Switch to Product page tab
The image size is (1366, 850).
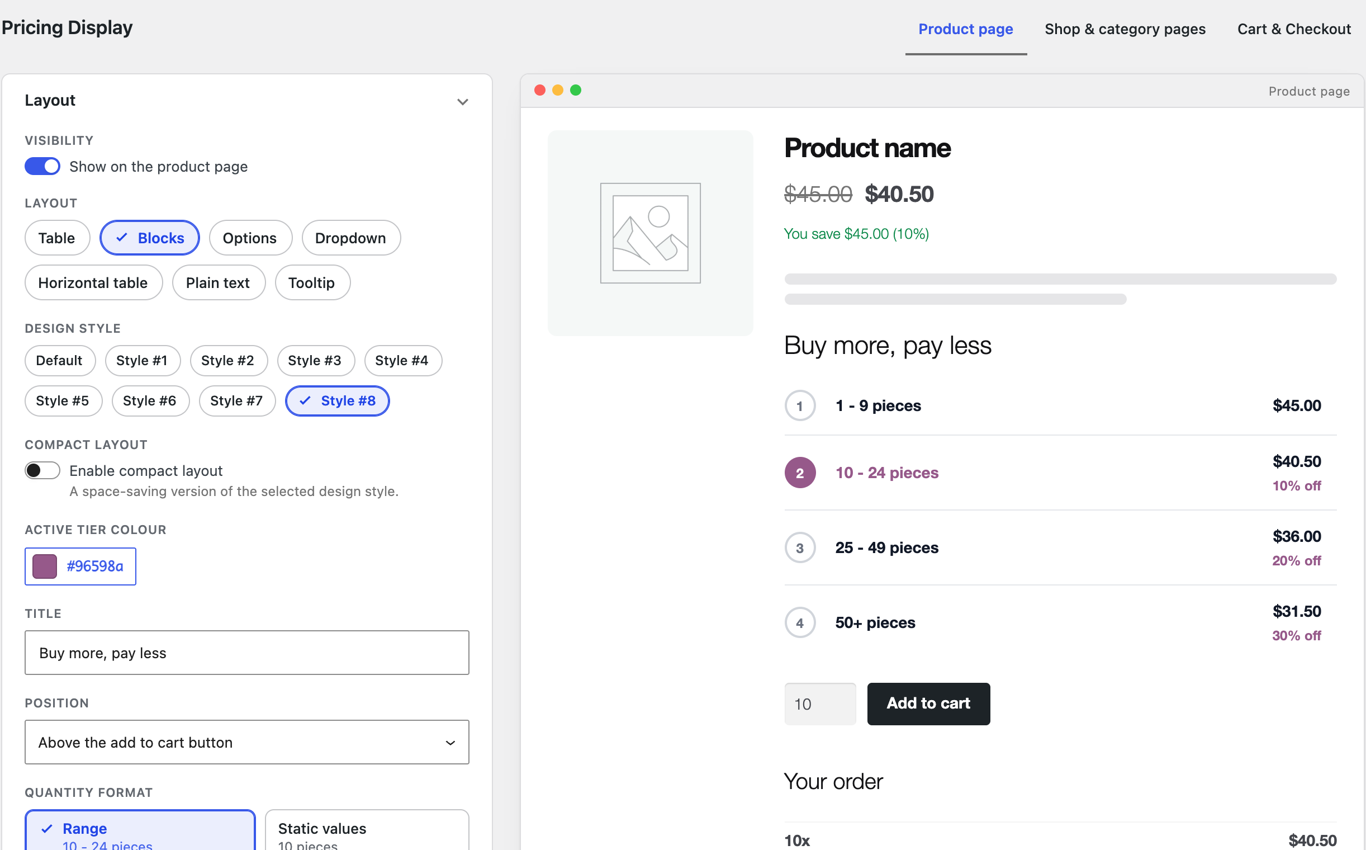pyautogui.click(x=965, y=29)
